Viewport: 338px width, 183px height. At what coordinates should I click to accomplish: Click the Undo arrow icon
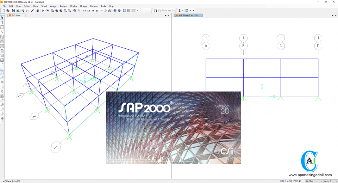click(23, 11)
